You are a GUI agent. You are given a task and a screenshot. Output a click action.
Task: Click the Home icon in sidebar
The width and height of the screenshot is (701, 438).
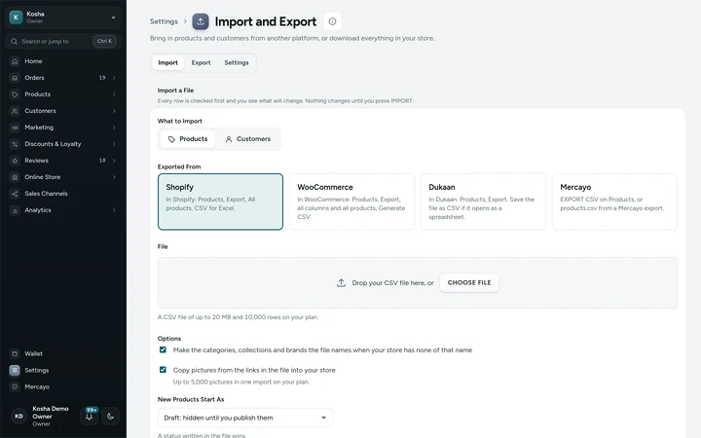point(15,61)
